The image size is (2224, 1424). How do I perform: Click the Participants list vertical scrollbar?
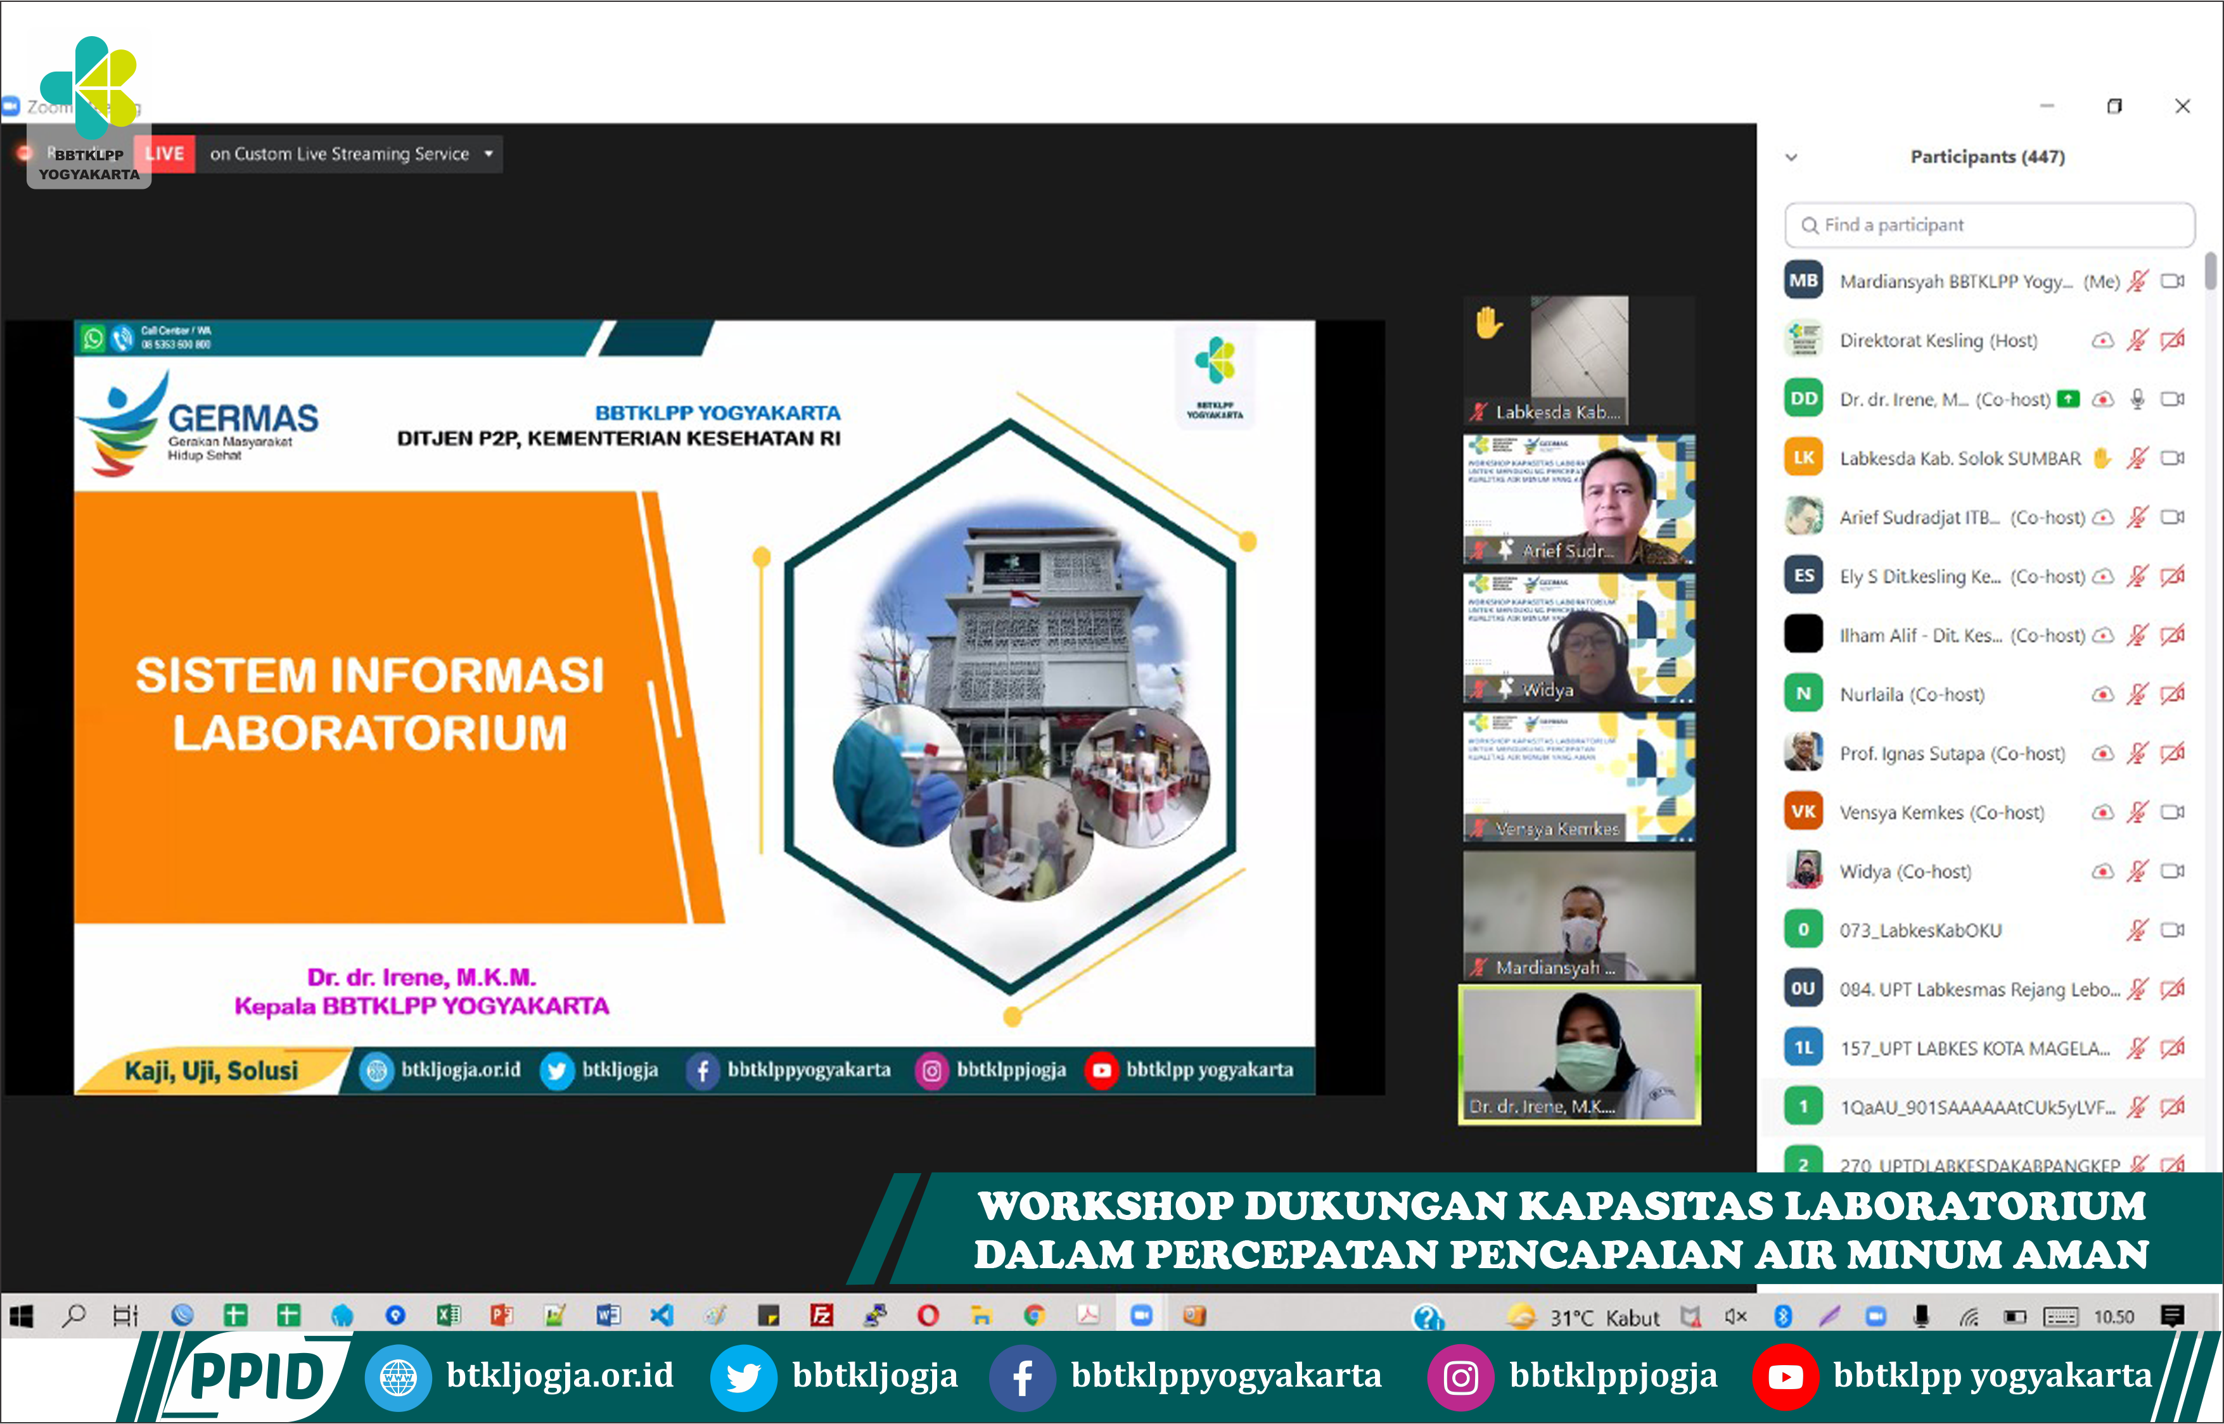(x=2210, y=271)
